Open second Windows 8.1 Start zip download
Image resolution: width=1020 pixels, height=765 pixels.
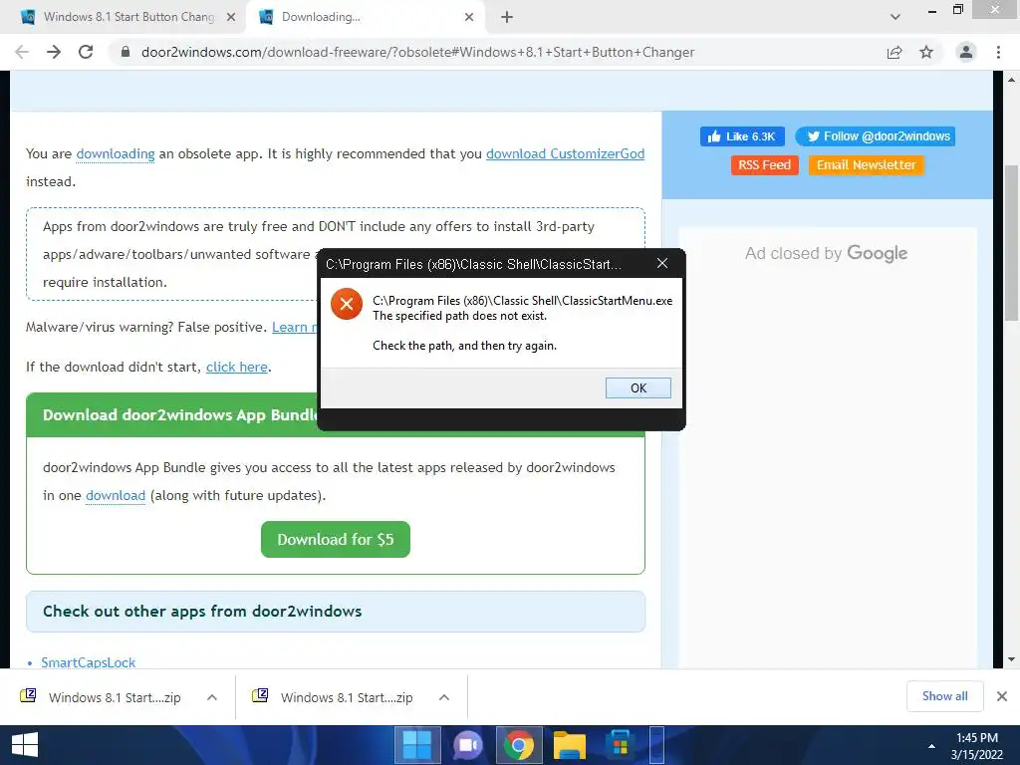(x=347, y=697)
